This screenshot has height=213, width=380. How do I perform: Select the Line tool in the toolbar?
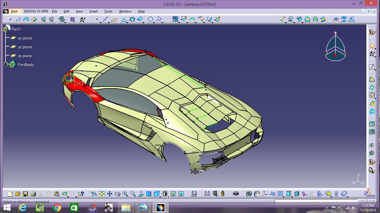(105, 19)
